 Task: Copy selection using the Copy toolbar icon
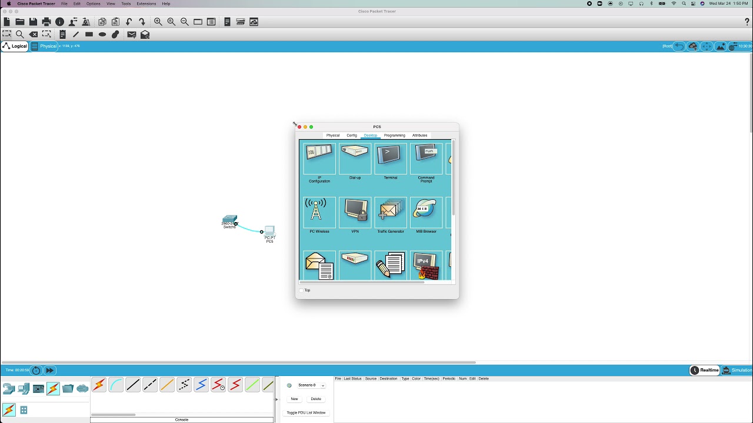[x=102, y=22]
